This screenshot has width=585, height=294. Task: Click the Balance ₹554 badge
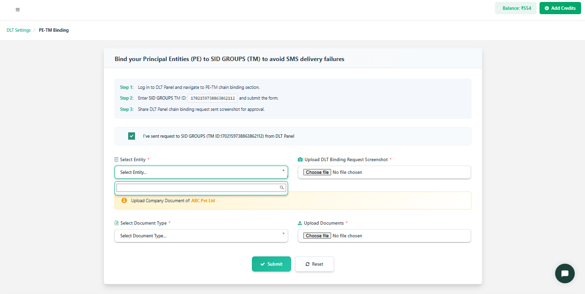click(x=517, y=8)
